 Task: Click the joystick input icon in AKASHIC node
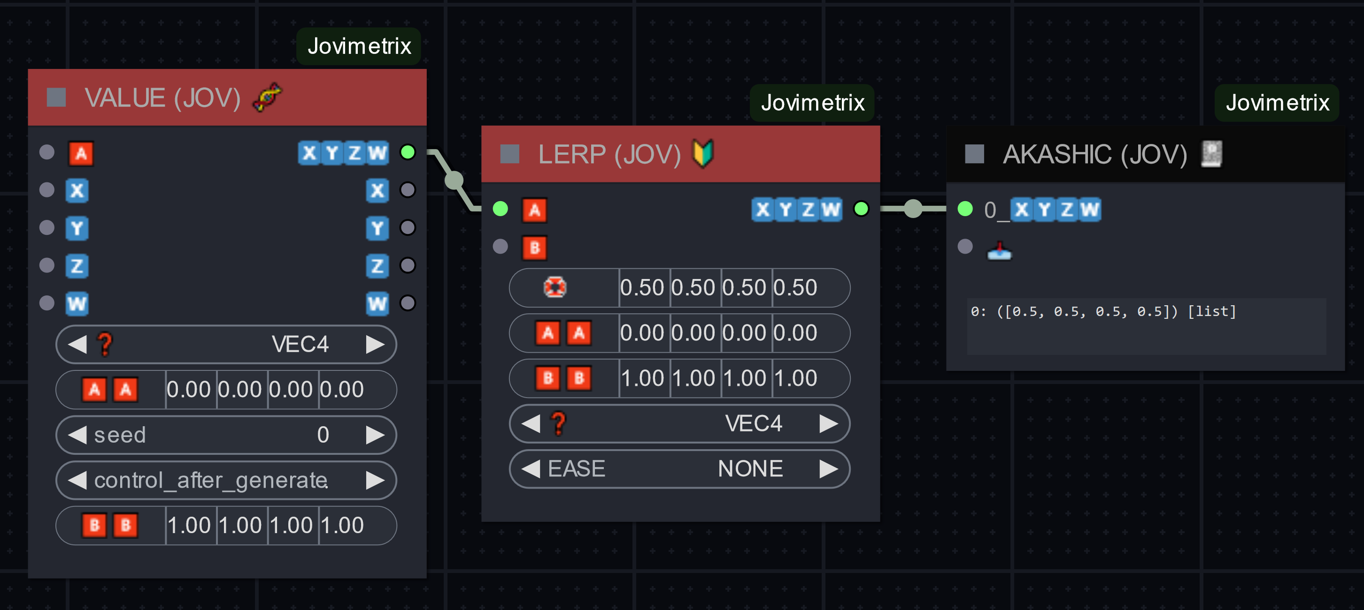(999, 250)
